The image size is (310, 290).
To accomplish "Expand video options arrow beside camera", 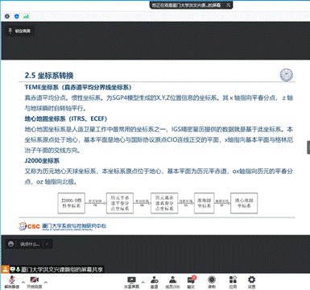I will pyautogui.click(x=46, y=282).
